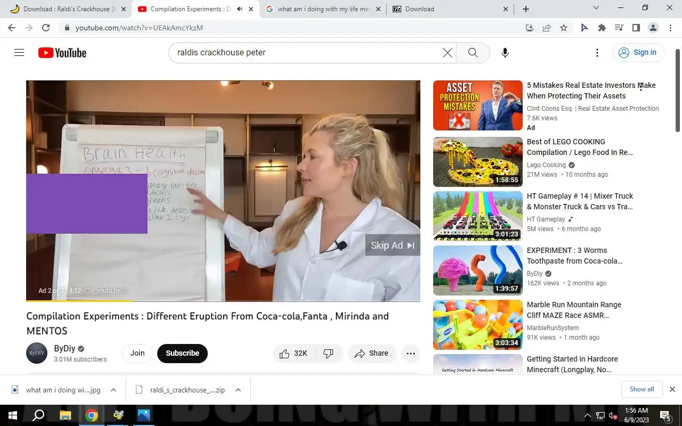The width and height of the screenshot is (682, 426).
Task: Visit advertiser youtu.be link
Action: click(x=111, y=291)
